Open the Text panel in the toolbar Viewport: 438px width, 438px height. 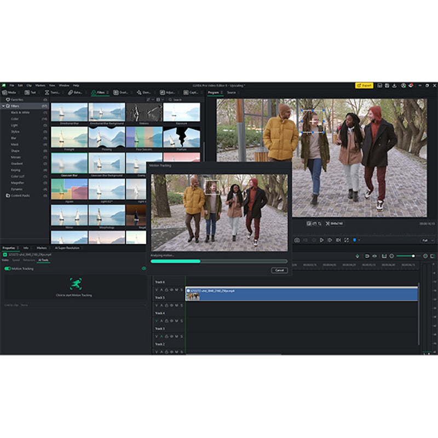click(x=30, y=93)
